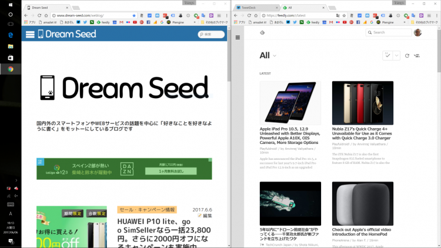Show hidden system tray icons
This screenshot has width=441, height=248.
point(16,180)
